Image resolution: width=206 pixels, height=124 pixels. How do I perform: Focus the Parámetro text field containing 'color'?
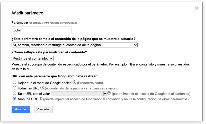41,30
